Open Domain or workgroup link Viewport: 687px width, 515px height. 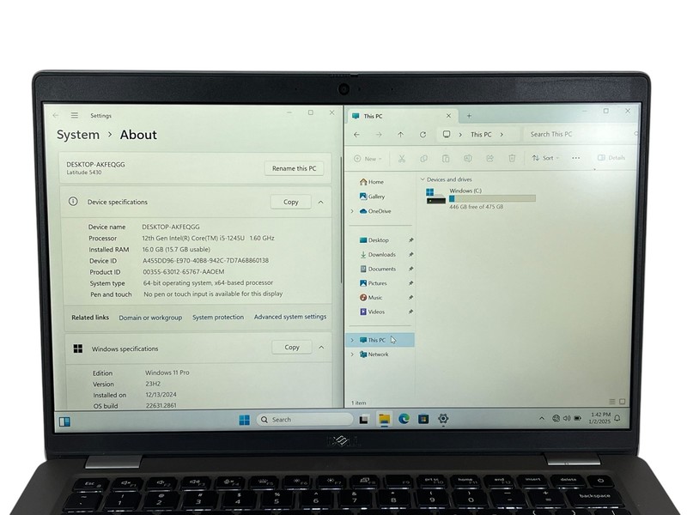[150, 318]
